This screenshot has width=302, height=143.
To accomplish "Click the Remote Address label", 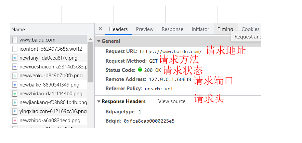I will (x=126, y=79).
